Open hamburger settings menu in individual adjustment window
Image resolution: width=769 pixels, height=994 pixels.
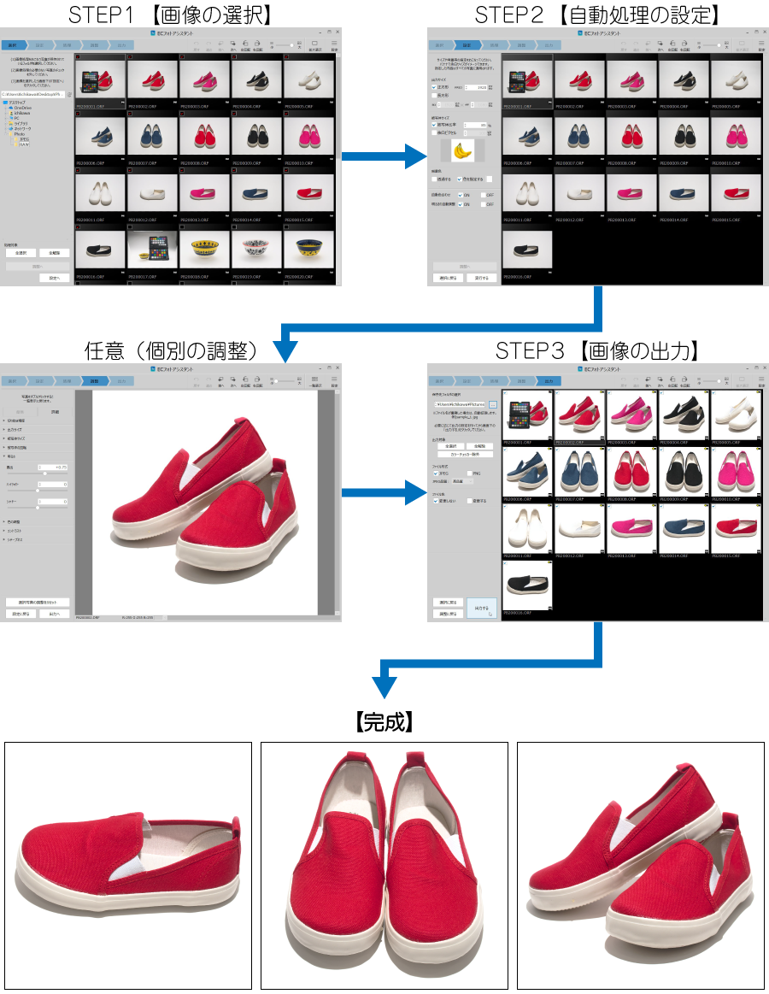[334, 379]
